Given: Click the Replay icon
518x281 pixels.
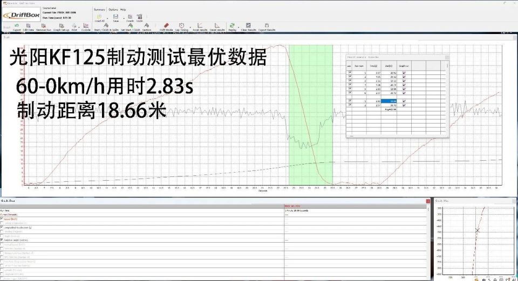Looking at the screenshot, I should pyautogui.click(x=232, y=25).
